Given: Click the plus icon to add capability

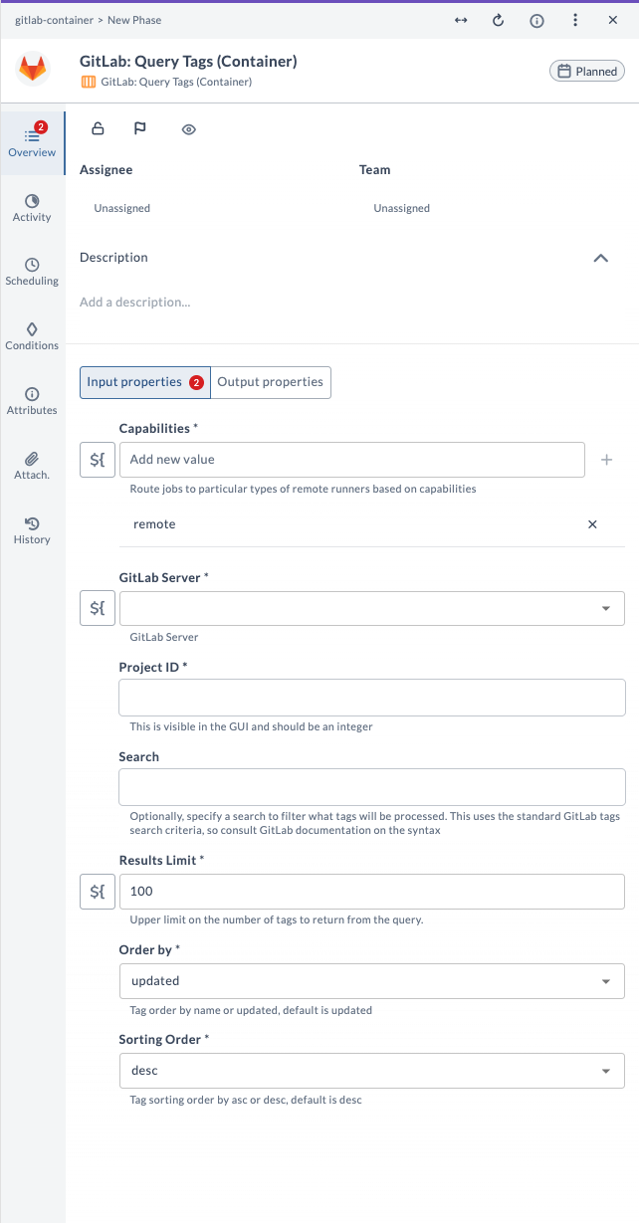Looking at the screenshot, I should [607, 460].
